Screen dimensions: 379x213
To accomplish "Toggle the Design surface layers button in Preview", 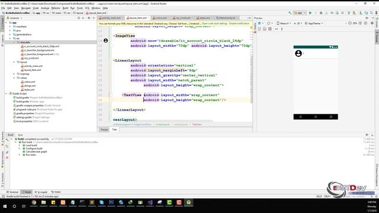I will 260,23.
